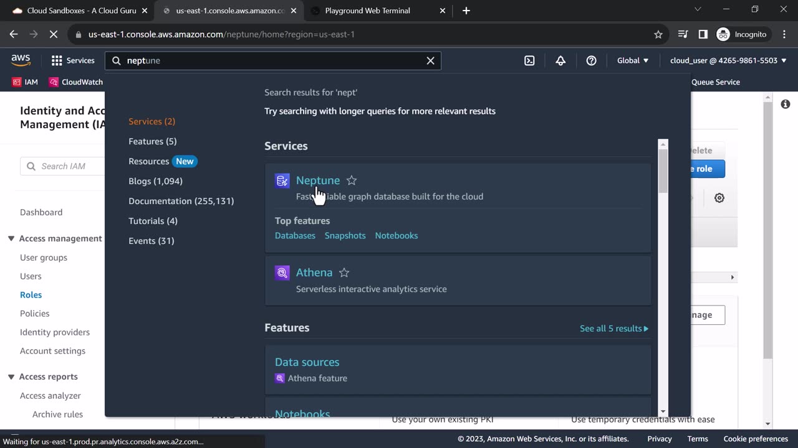Open the CloudWatch bookmark shortcut
798x448 pixels.
pos(76,82)
